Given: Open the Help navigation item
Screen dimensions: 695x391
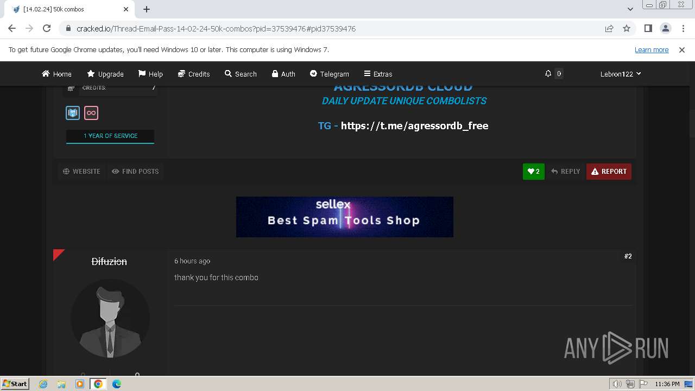Looking at the screenshot, I should point(150,74).
